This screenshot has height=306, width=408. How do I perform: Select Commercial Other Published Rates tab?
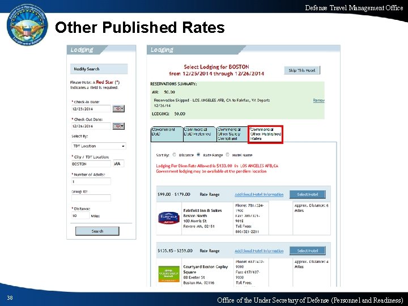(x=265, y=134)
